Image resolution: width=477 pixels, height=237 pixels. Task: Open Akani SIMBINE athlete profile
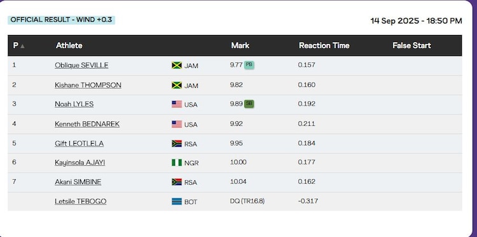(78, 182)
